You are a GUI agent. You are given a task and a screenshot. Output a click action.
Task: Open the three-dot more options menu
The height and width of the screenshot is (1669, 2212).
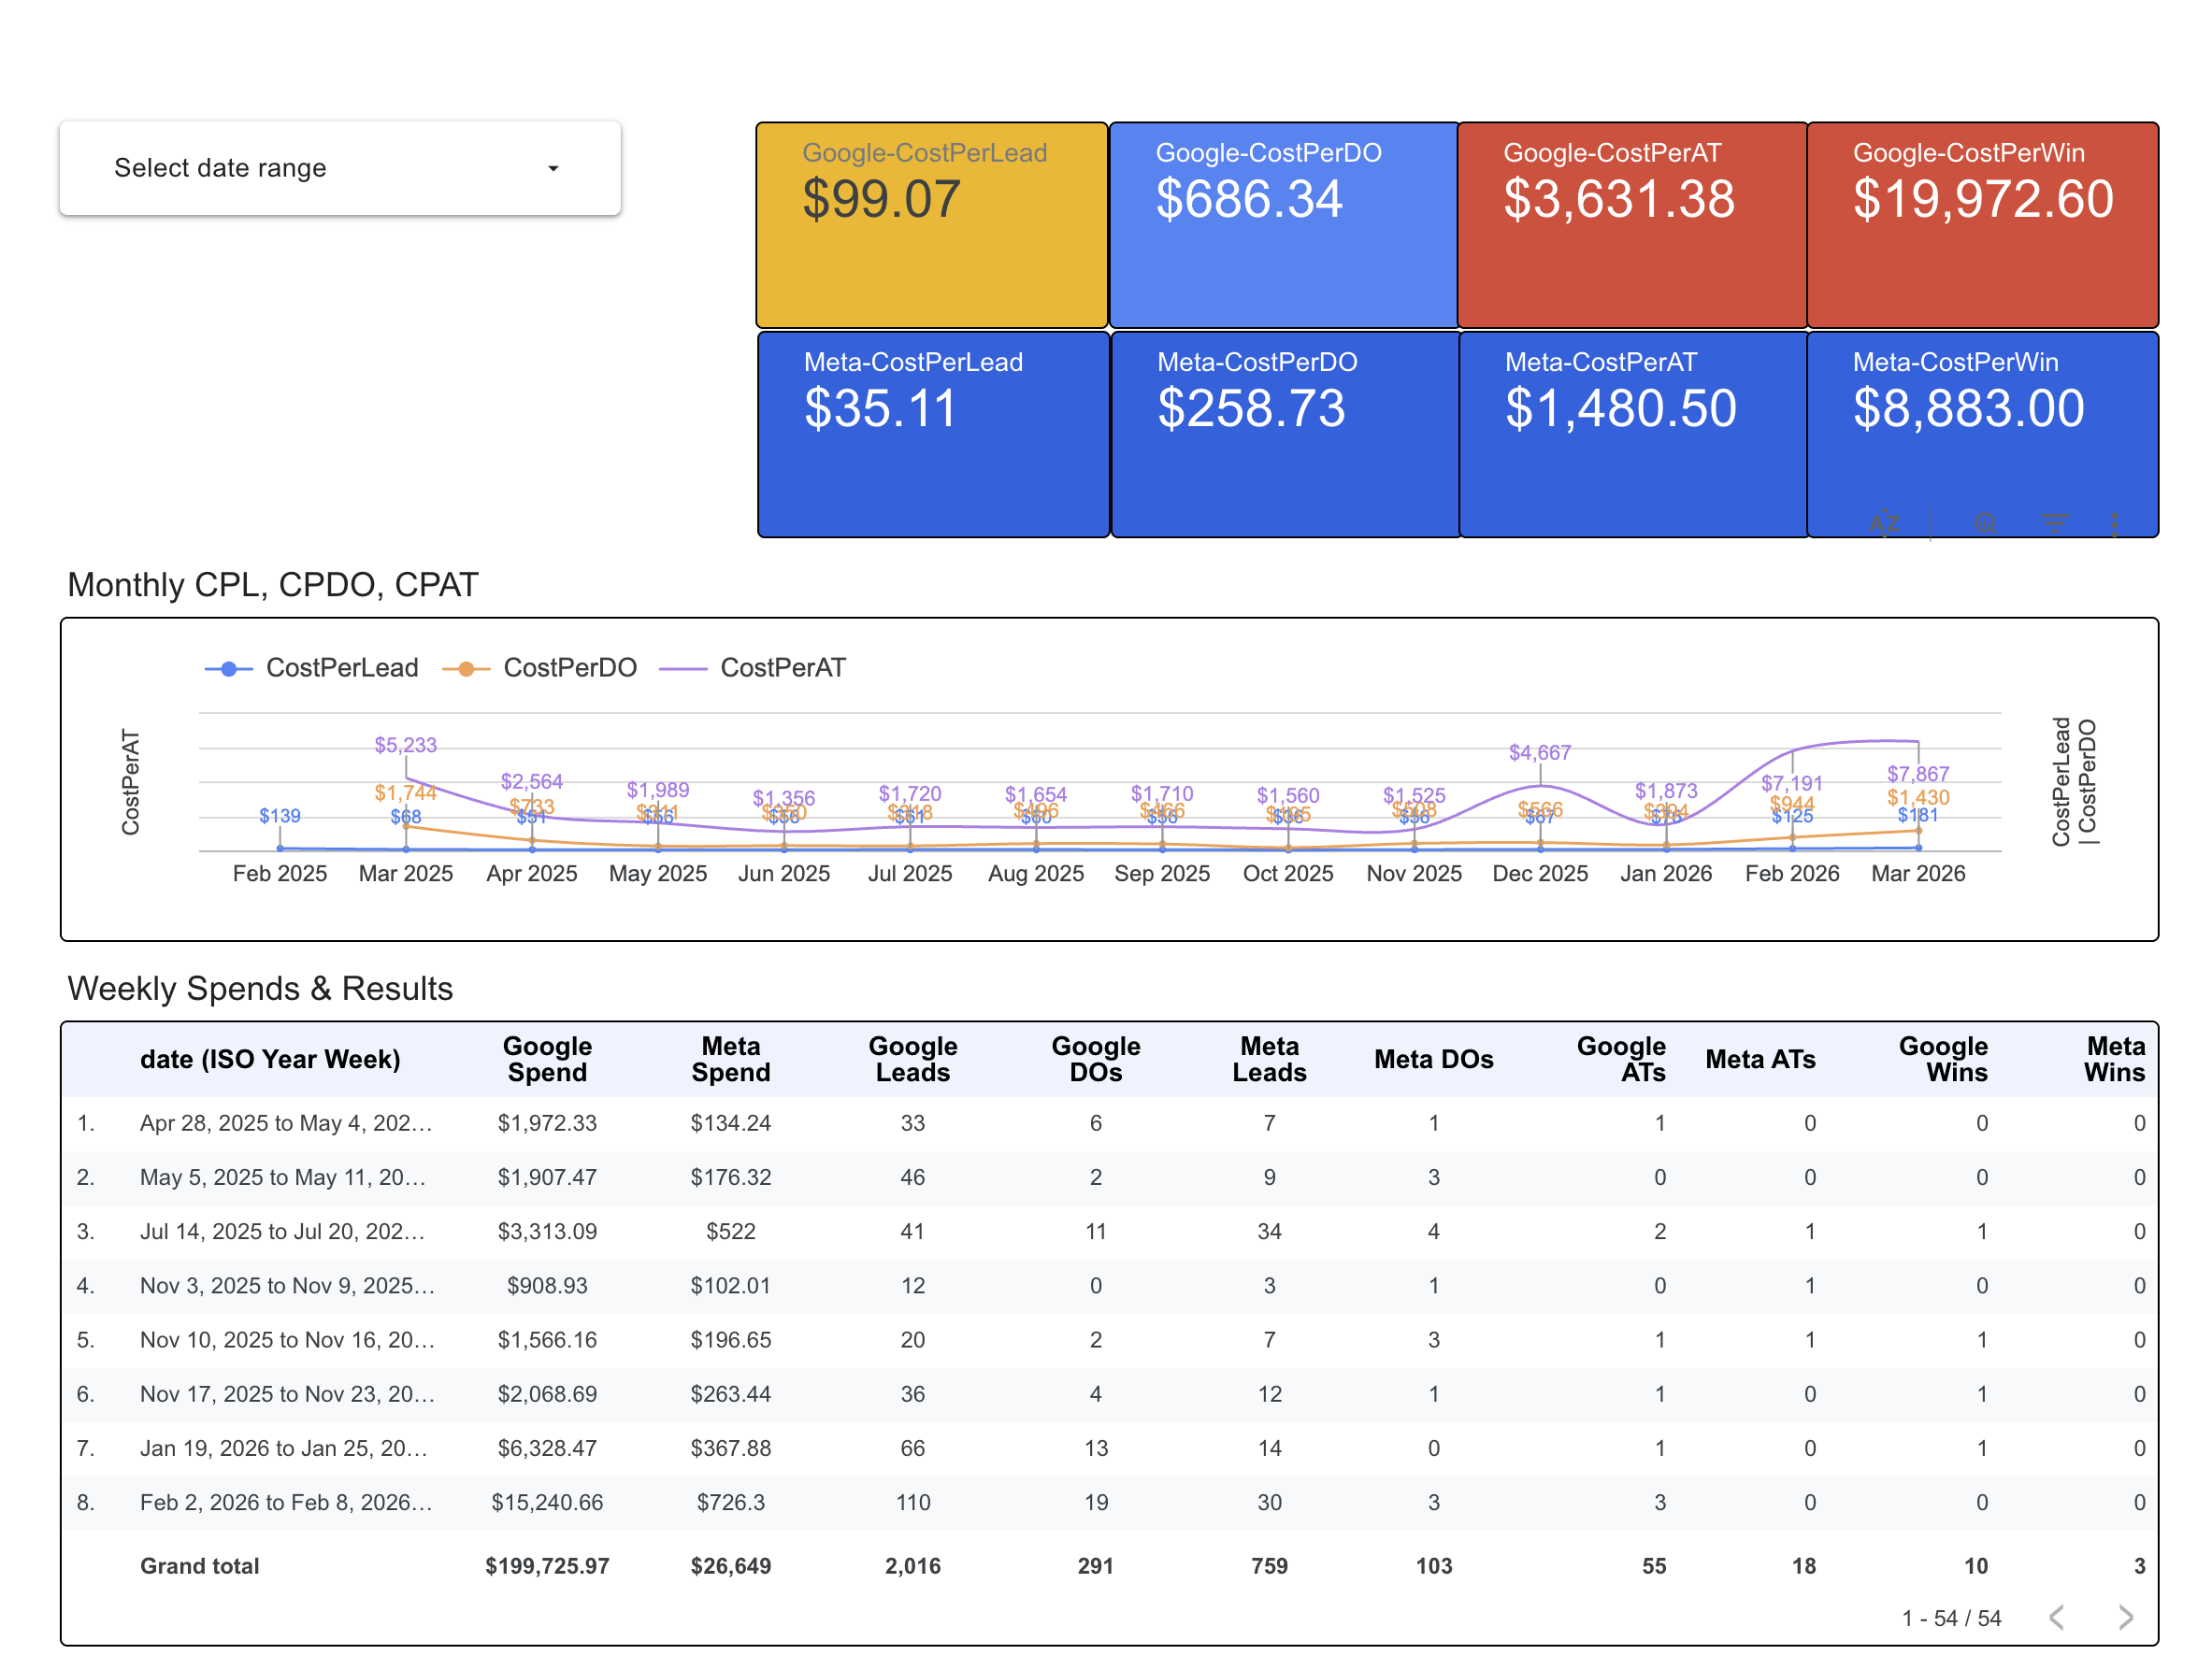point(2114,522)
